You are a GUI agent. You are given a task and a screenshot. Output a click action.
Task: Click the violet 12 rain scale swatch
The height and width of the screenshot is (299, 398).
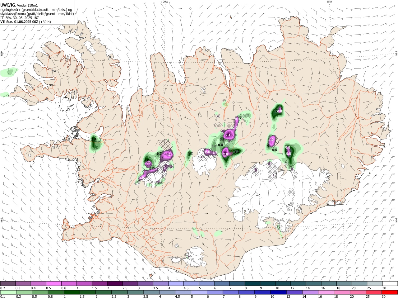[294, 292]
